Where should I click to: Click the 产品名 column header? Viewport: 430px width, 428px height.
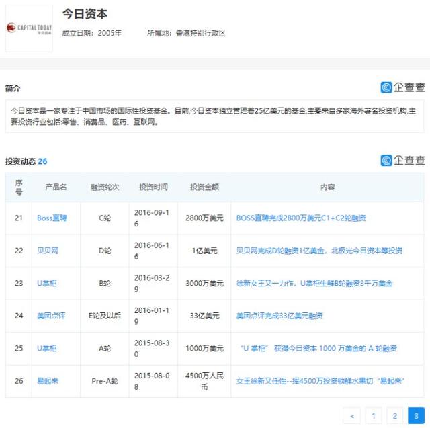(56, 187)
